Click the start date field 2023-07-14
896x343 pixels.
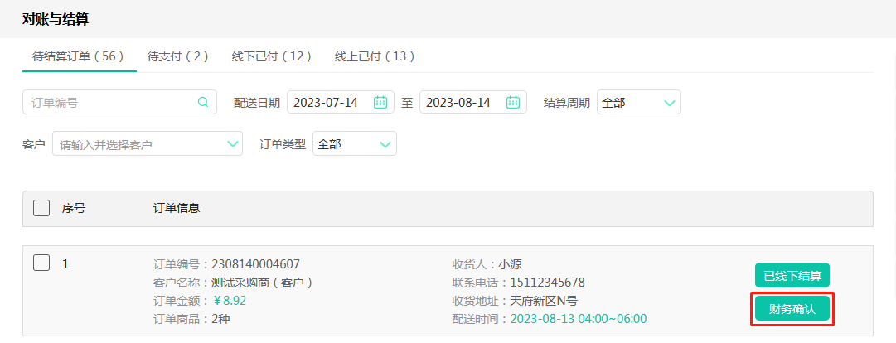coord(327,103)
